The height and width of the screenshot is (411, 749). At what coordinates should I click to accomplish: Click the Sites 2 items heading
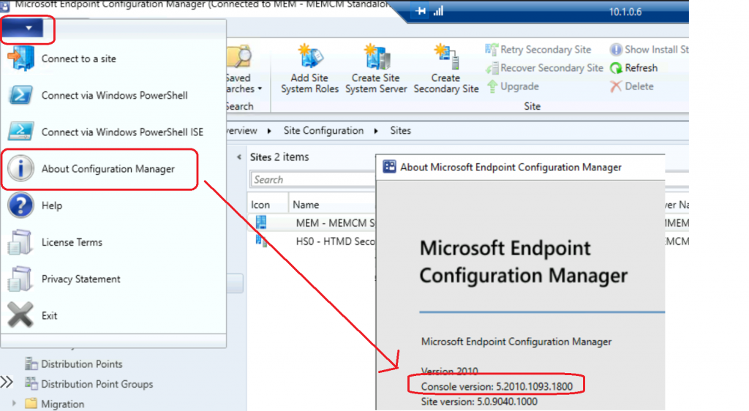(279, 157)
